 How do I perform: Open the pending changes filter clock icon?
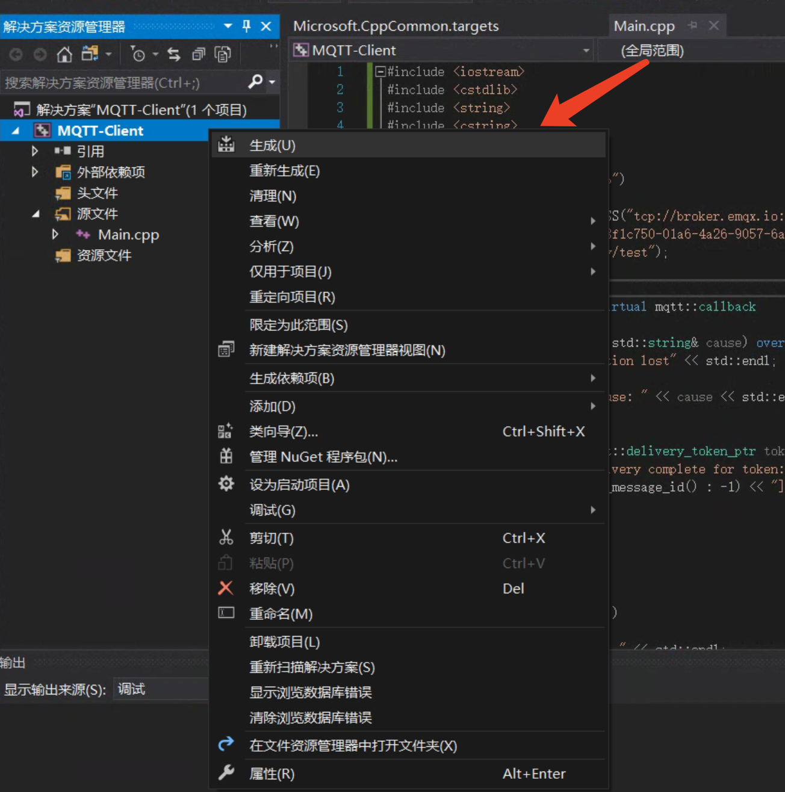137,54
